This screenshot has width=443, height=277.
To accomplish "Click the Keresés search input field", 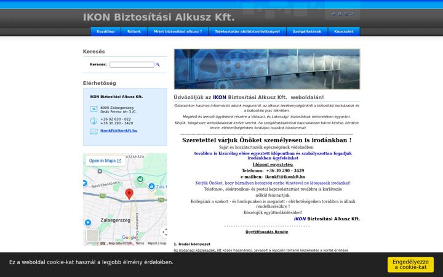I will (x=132, y=65).
